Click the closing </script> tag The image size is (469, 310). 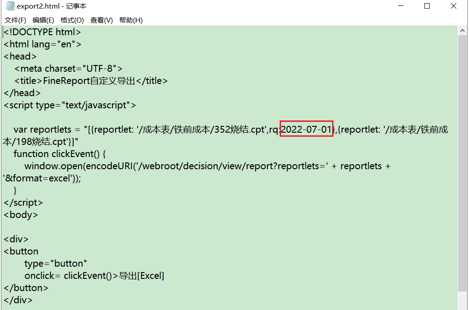coord(23,203)
